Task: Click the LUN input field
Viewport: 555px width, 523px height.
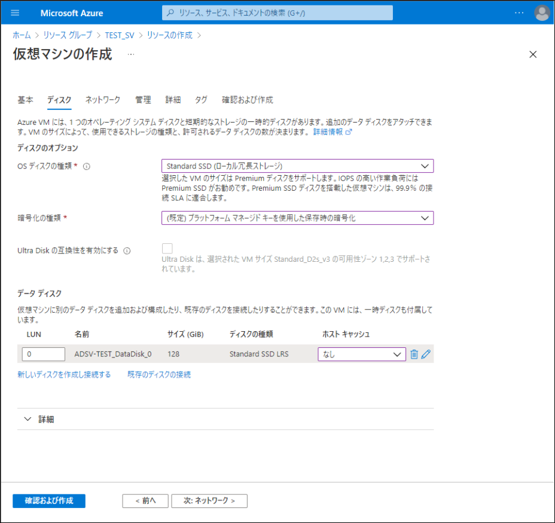Action: (44, 354)
